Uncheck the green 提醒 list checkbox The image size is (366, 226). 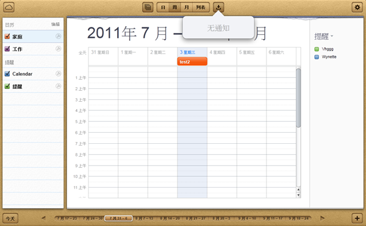pyautogui.click(x=7, y=87)
